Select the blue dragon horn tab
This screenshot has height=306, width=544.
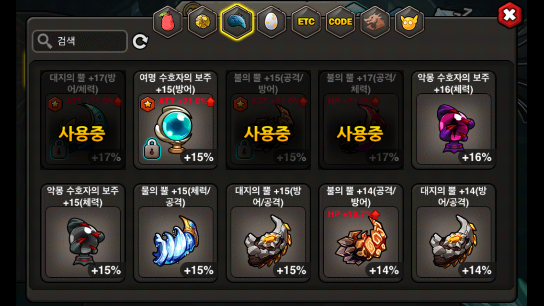coord(237,22)
